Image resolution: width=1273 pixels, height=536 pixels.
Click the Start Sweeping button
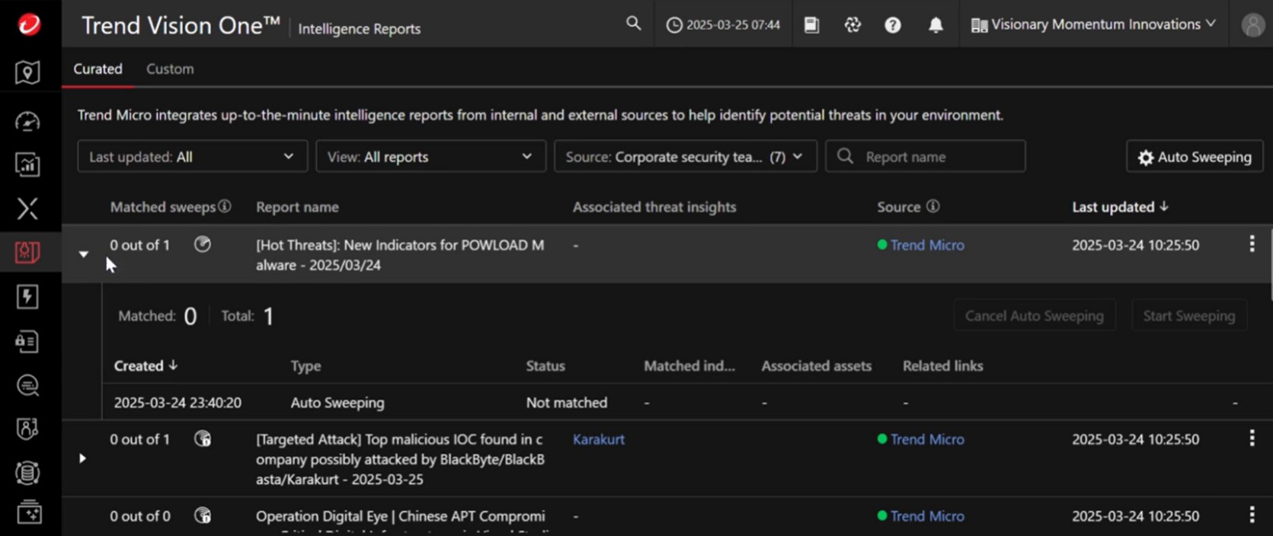[1188, 315]
